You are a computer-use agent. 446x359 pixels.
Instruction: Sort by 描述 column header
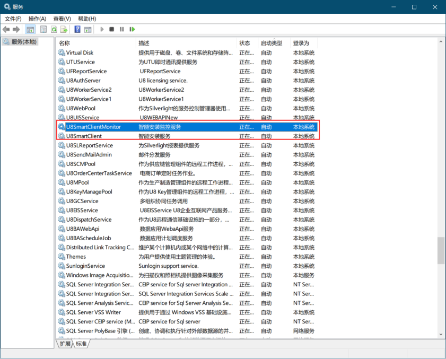(186, 43)
